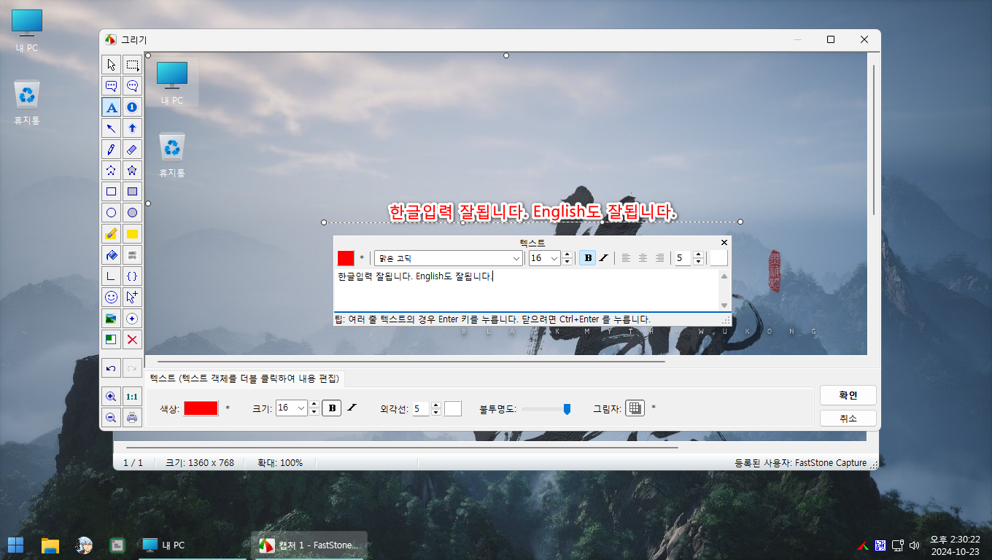
Task: Select the eraser tool
Action: [132, 149]
